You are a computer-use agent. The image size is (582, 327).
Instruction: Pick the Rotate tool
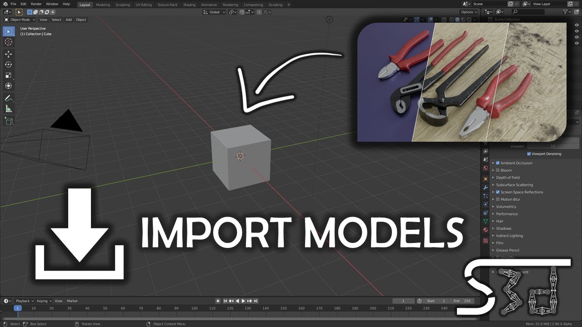[8, 64]
